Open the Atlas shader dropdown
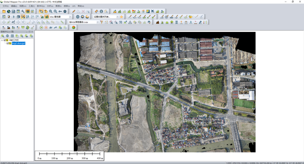The image size is (304, 164). pos(70,17)
